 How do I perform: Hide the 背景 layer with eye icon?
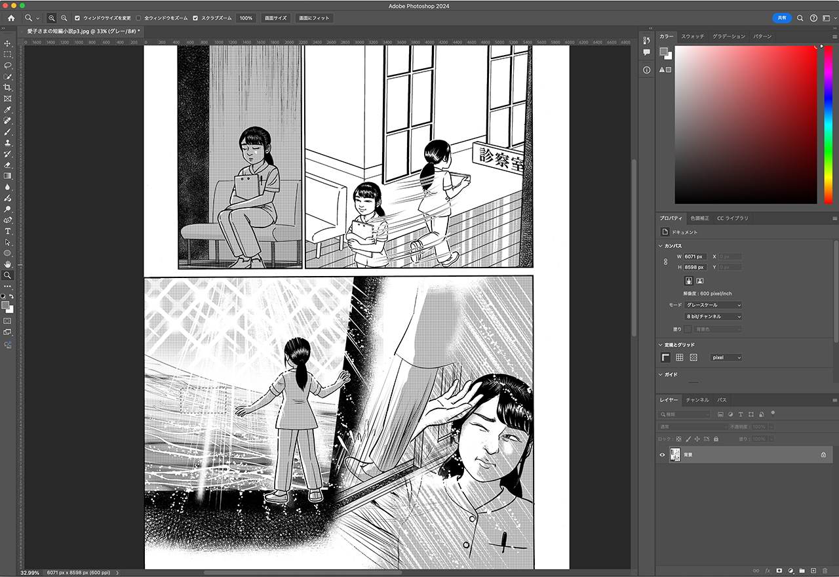point(662,454)
